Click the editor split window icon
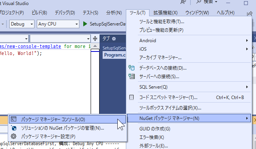Image resolution: width=256 pixels, height=149 pixels. [95, 39]
